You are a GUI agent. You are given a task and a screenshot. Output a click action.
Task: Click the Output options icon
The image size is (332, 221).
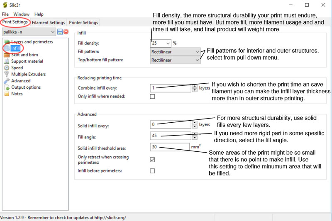[x=7, y=87]
